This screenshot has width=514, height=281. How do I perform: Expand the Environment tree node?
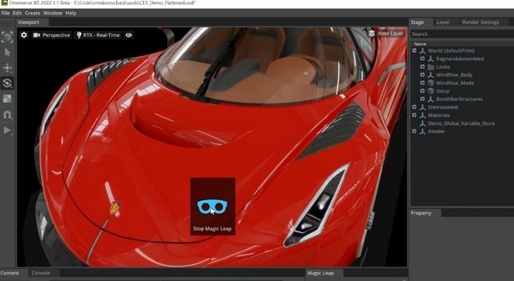coord(414,107)
